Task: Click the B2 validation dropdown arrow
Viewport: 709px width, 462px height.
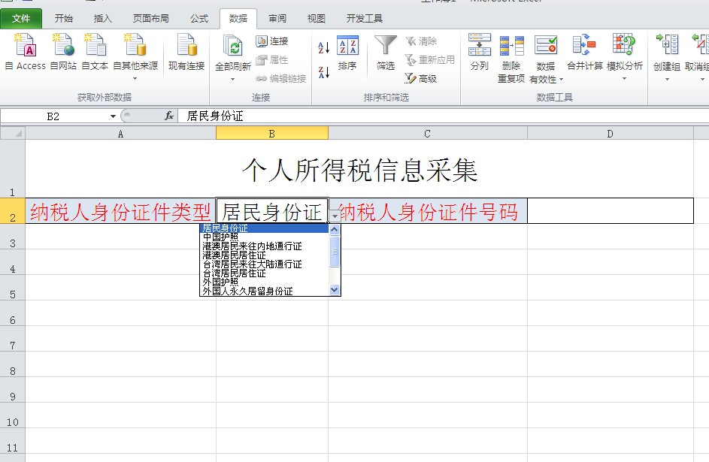Action: 335,216
